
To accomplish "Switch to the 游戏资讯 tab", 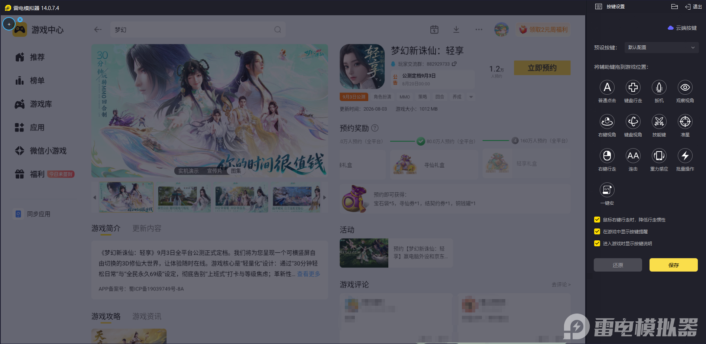I will click(x=147, y=317).
